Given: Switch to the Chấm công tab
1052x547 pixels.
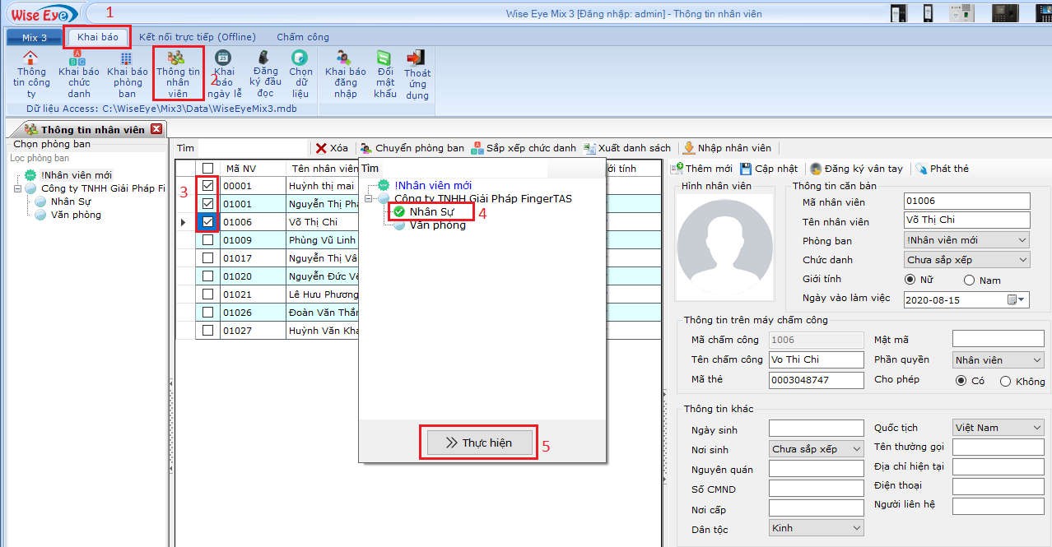Looking at the screenshot, I should [302, 37].
